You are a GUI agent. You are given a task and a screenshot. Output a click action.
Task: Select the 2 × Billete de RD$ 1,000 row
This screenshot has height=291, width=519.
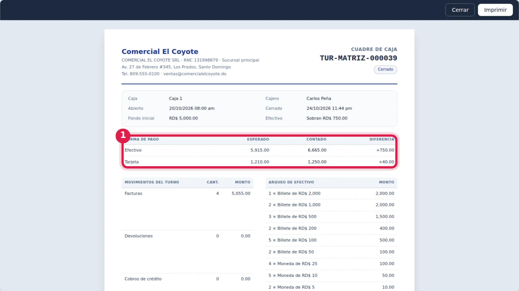click(331, 205)
